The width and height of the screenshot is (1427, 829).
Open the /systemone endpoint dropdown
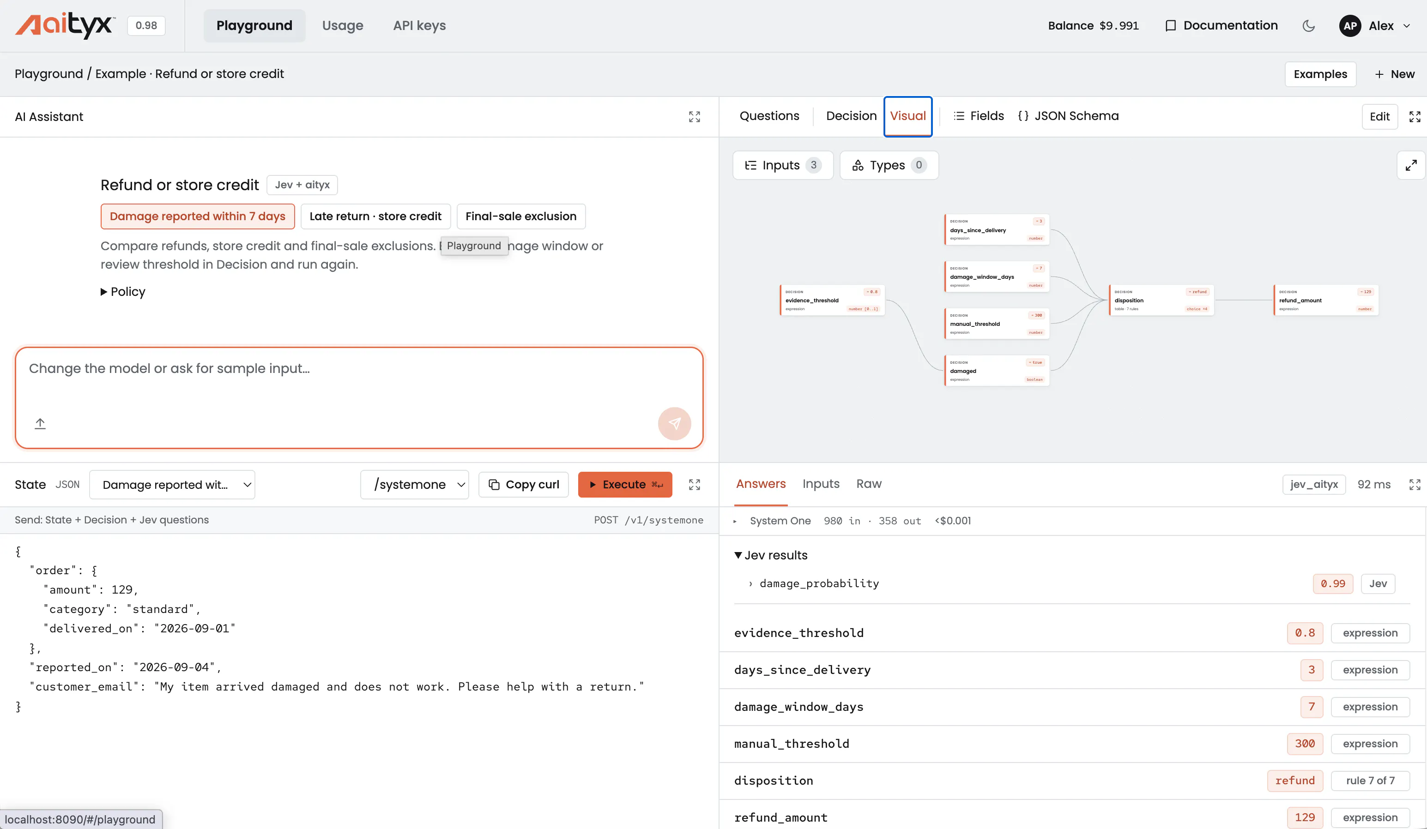tap(415, 484)
